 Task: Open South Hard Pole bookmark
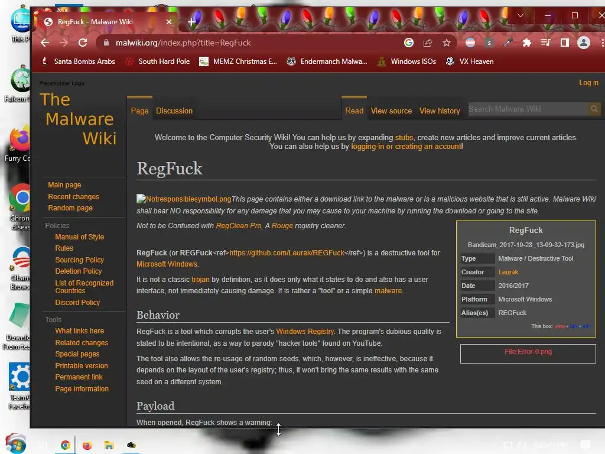[158, 61]
